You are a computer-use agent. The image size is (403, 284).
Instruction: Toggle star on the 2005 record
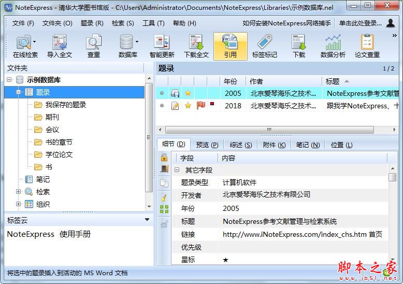pyautogui.click(x=188, y=93)
